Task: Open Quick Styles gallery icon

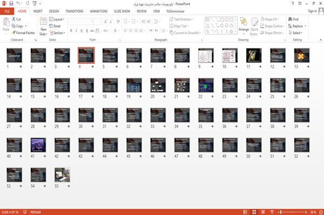Action: tap(254, 22)
